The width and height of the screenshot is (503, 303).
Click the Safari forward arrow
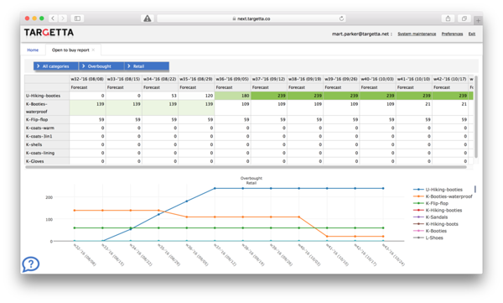63,18
